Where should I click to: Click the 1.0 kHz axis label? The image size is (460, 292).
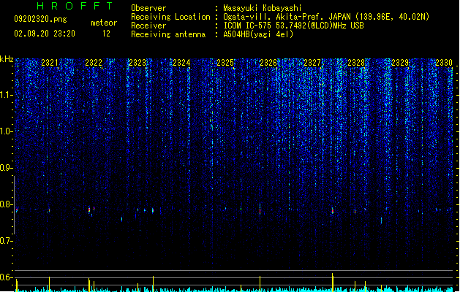(x=6, y=131)
